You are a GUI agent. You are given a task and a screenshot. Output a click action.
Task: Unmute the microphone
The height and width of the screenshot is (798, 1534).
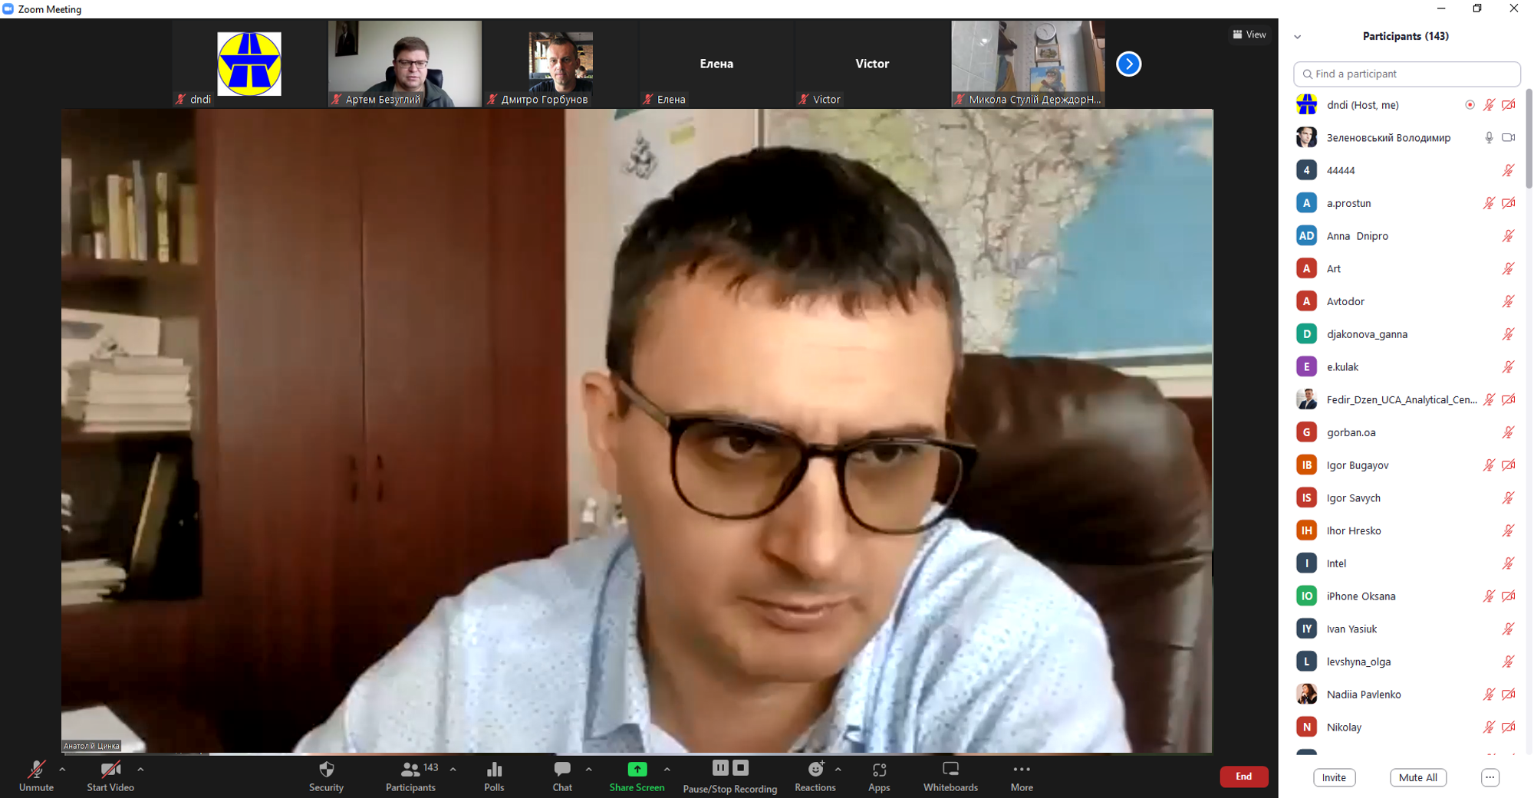click(x=36, y=770)
